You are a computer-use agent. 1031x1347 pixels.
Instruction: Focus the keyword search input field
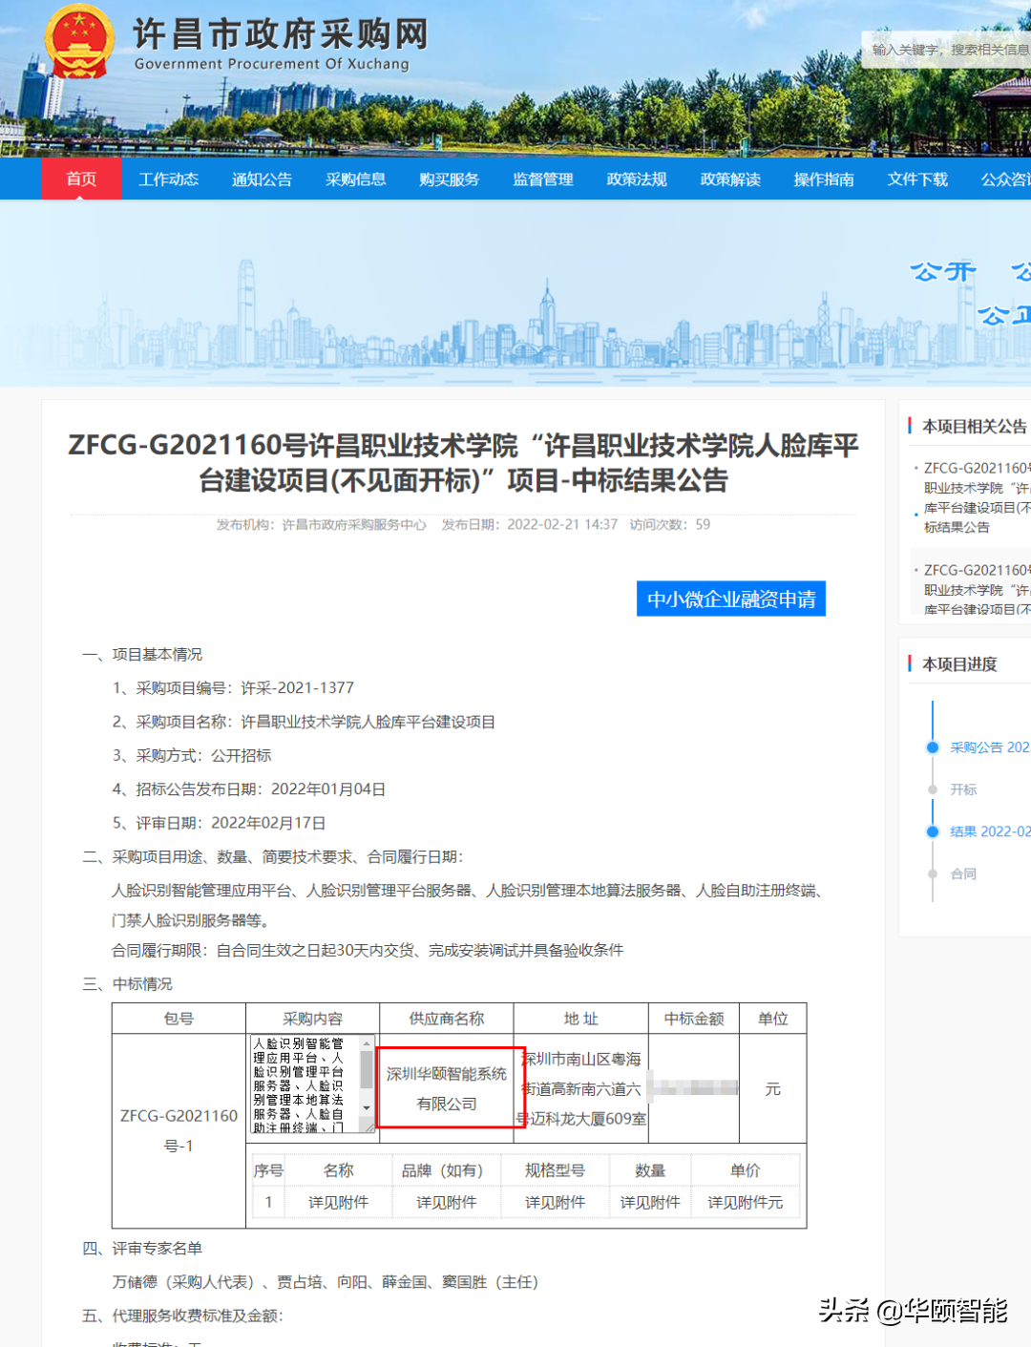pyautogui.click(x=947, y=50)
